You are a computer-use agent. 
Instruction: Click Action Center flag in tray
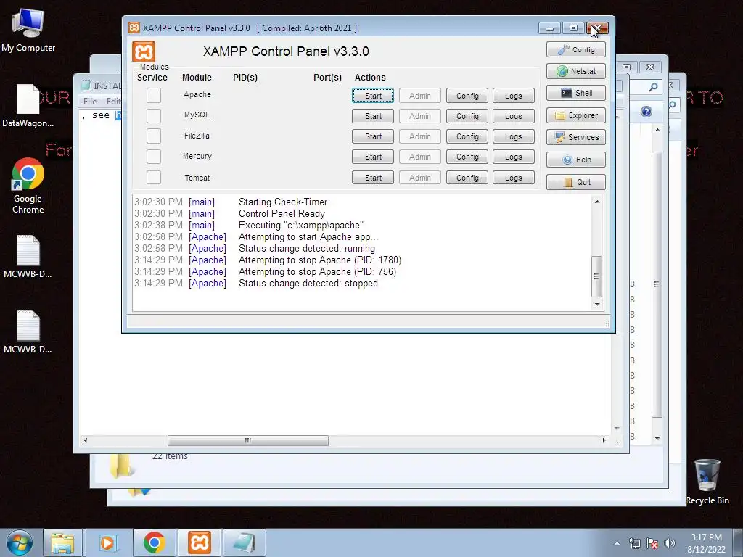point(652,543)
